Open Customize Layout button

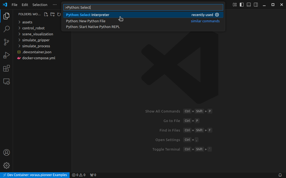point(235,5)
